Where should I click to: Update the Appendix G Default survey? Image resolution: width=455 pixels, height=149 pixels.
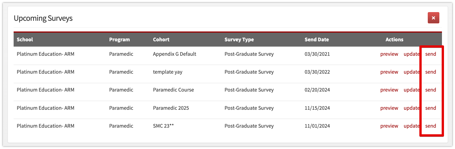click(412, 54)
